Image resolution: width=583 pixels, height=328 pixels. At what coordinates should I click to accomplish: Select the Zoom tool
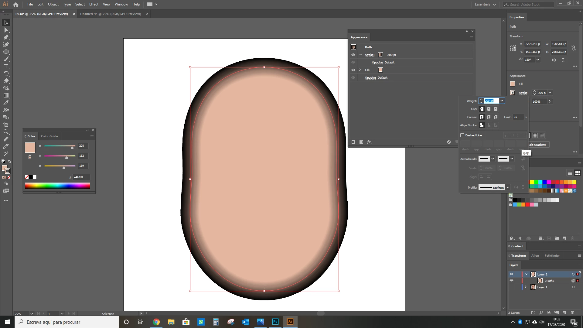[6, 132]
